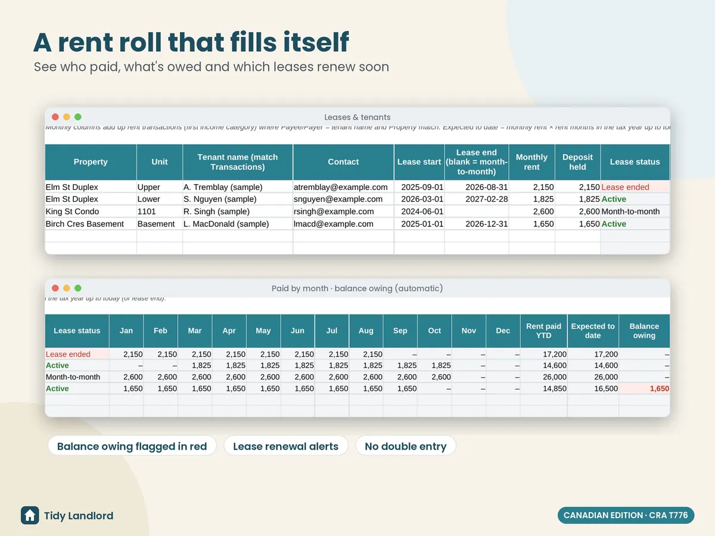This screenshot has height=536, width=715.
Task: Click the R. Singh (sample) tenant cell
Action: click(238, 211)
